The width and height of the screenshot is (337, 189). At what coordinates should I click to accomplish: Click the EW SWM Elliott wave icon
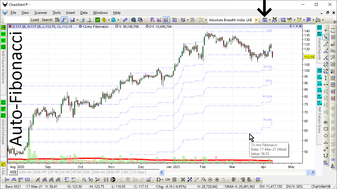[x=326, y=163]
